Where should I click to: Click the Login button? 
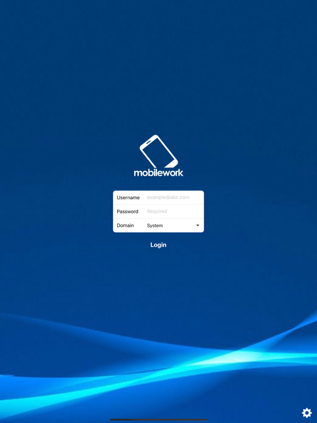pyautogui.click(x=158, y=245)
